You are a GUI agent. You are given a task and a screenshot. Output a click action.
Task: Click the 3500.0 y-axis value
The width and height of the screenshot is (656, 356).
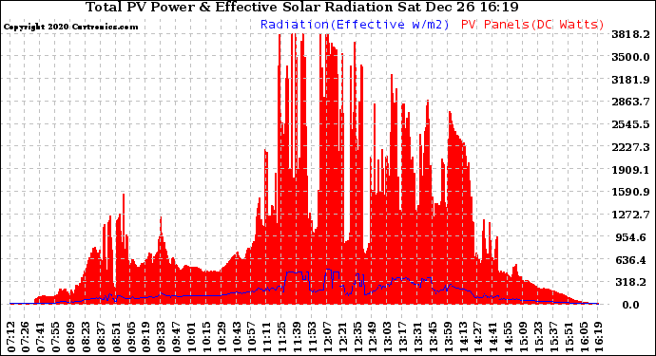(x=630, y=57)
